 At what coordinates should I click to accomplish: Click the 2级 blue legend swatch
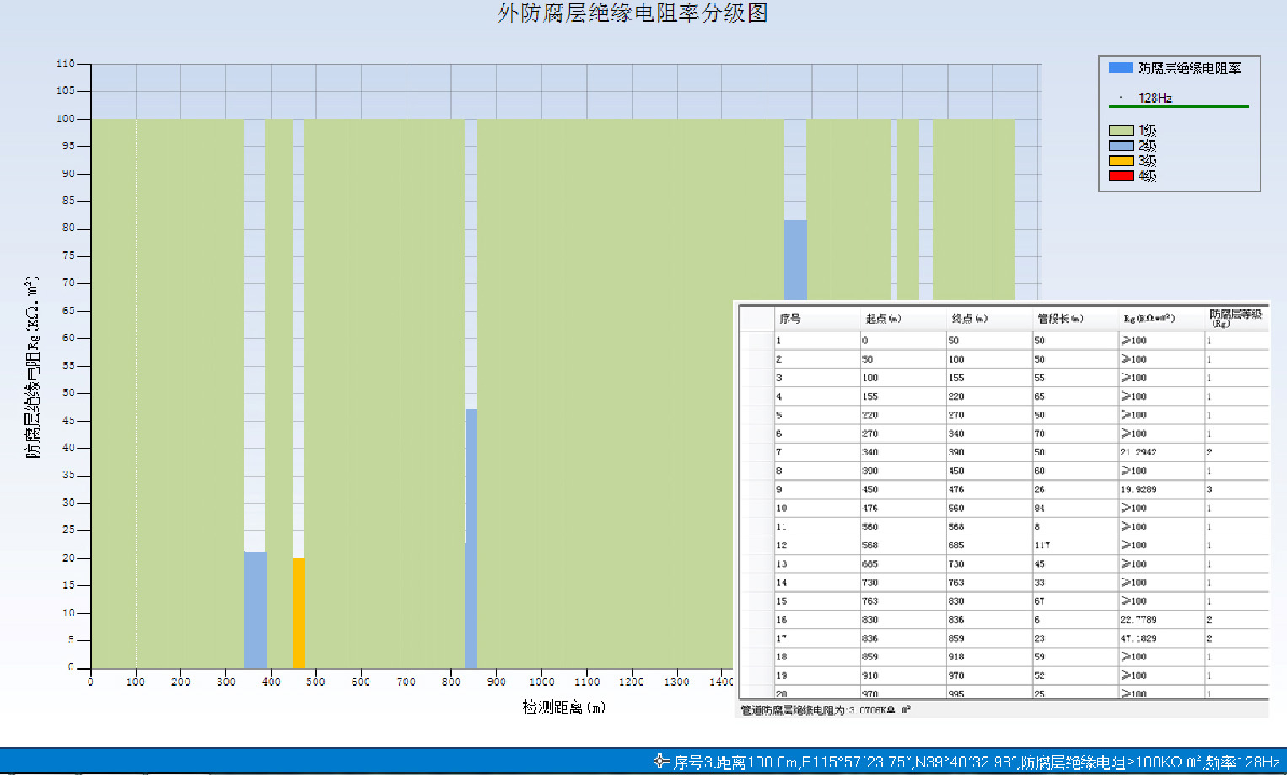coord(1121,146)
